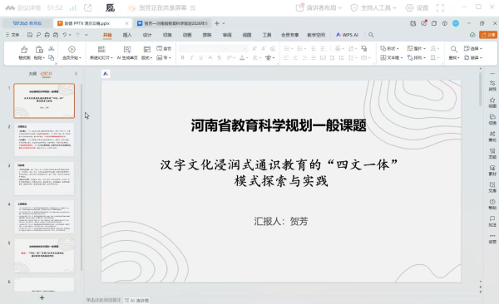
Task: Open the Paste (粘贴) dropdown
Action: [39, 57]
